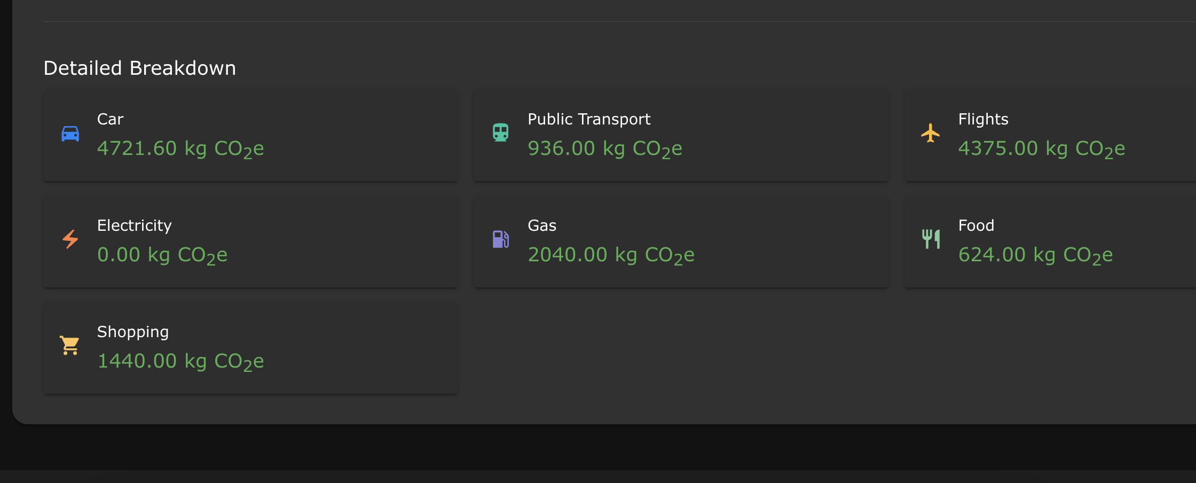Click the 2040.00 kg CO2e gas value
This screenshot has height=483, width=1196.
(x=611, y=255)
